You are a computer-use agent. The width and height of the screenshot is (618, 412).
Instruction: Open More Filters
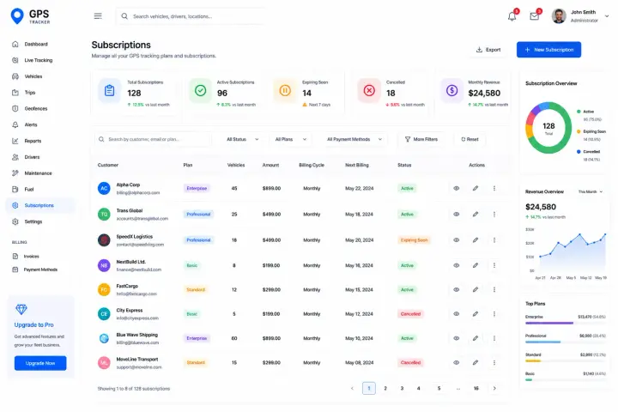point(421,140)
